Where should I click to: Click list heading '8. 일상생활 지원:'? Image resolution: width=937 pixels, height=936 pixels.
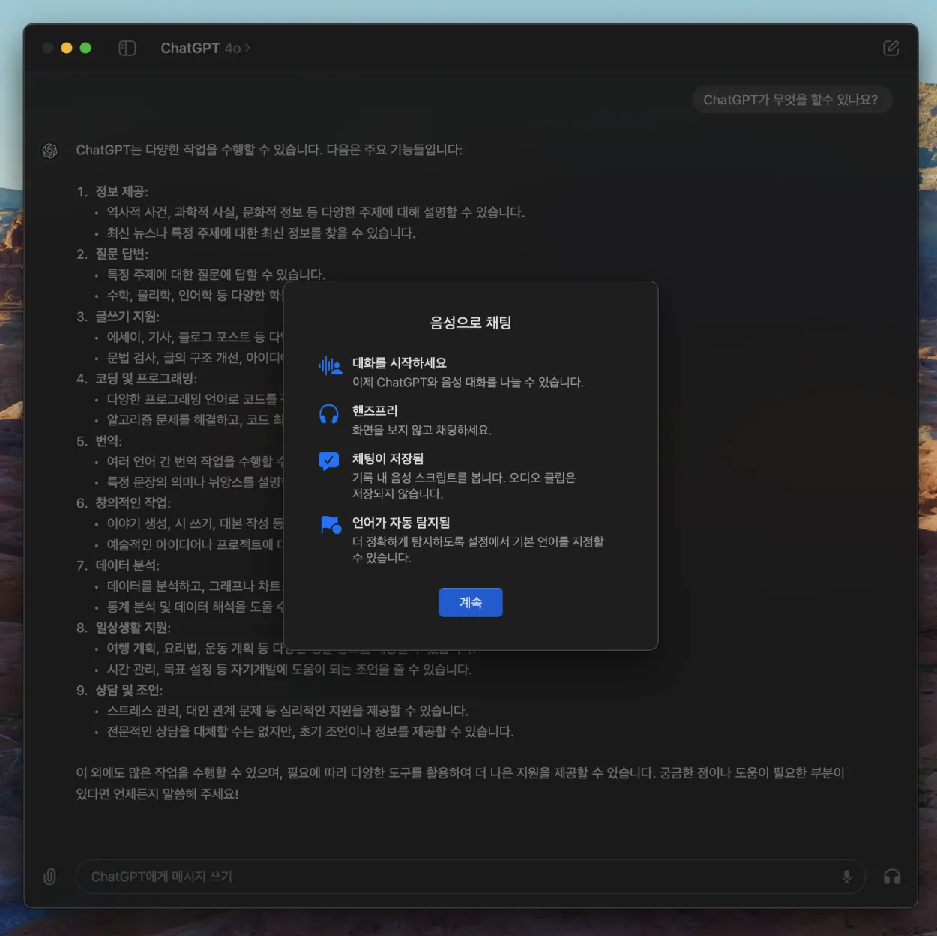(x=124, y=628)
